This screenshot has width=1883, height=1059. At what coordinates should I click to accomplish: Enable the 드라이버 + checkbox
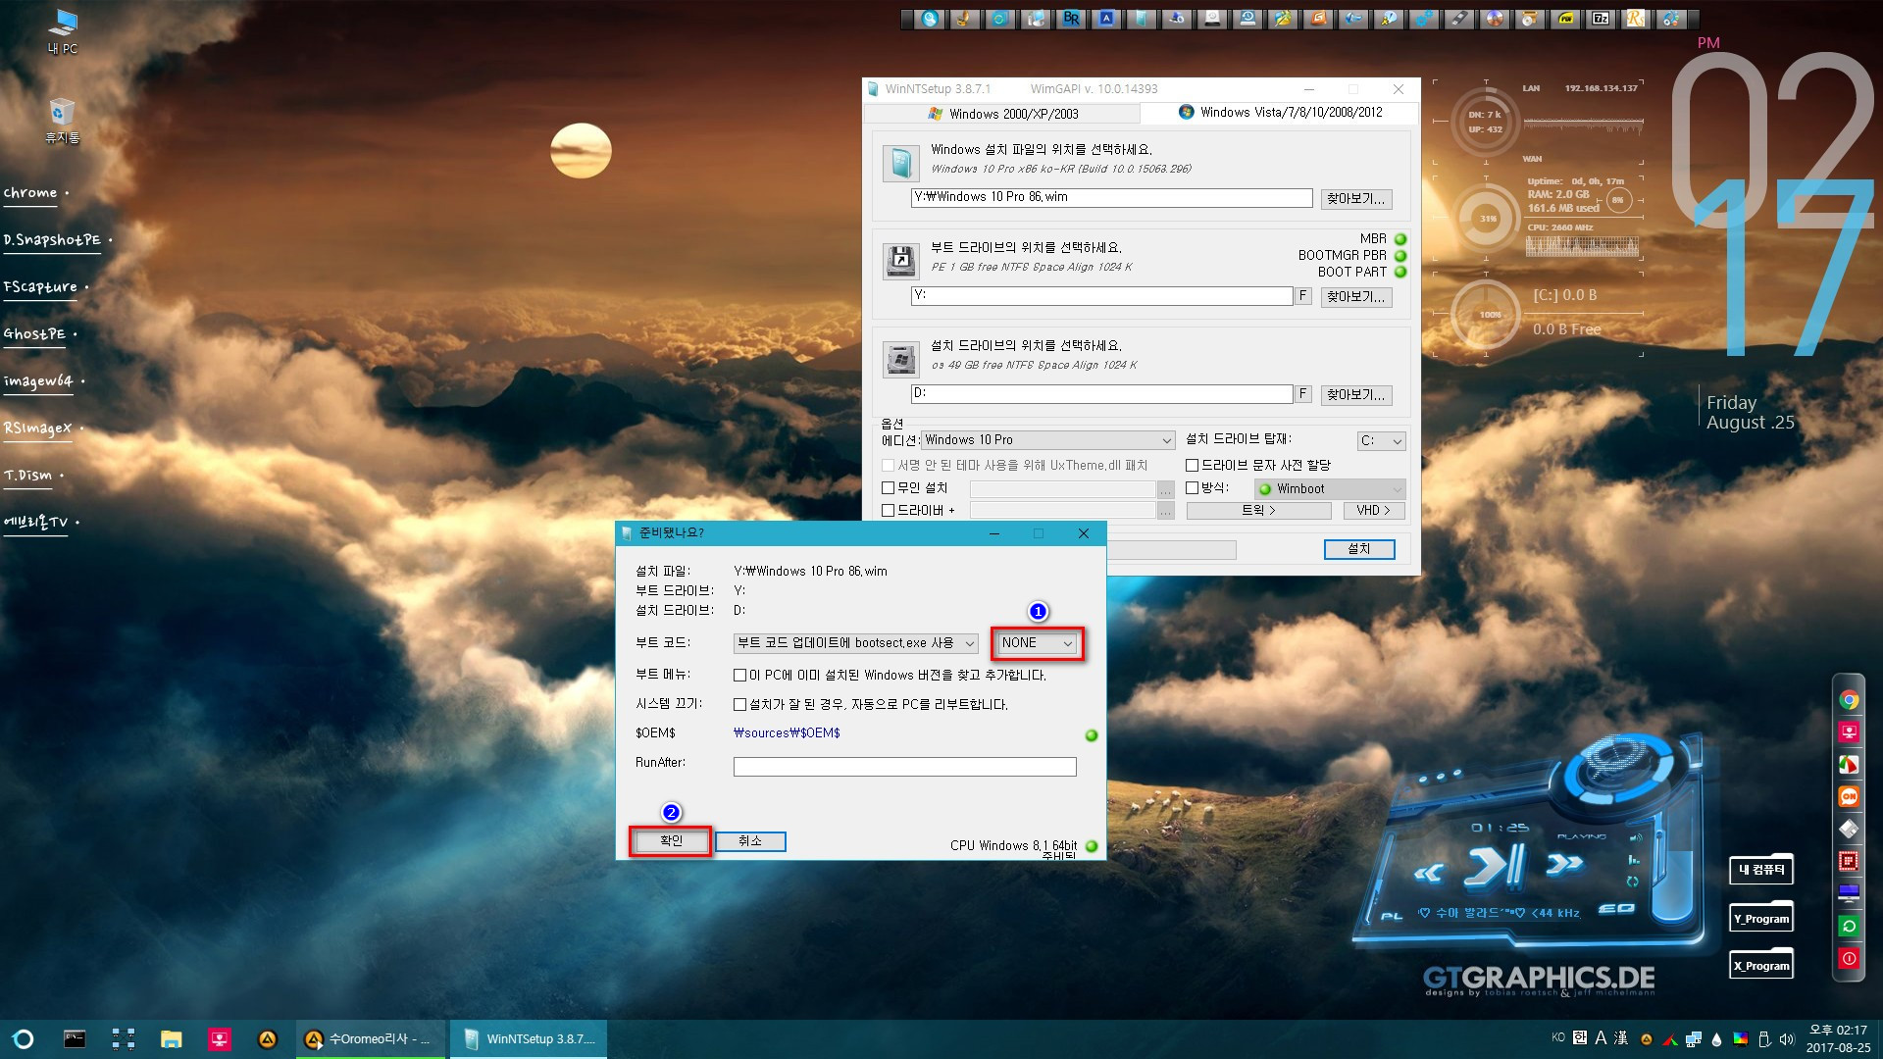(888, 511)
